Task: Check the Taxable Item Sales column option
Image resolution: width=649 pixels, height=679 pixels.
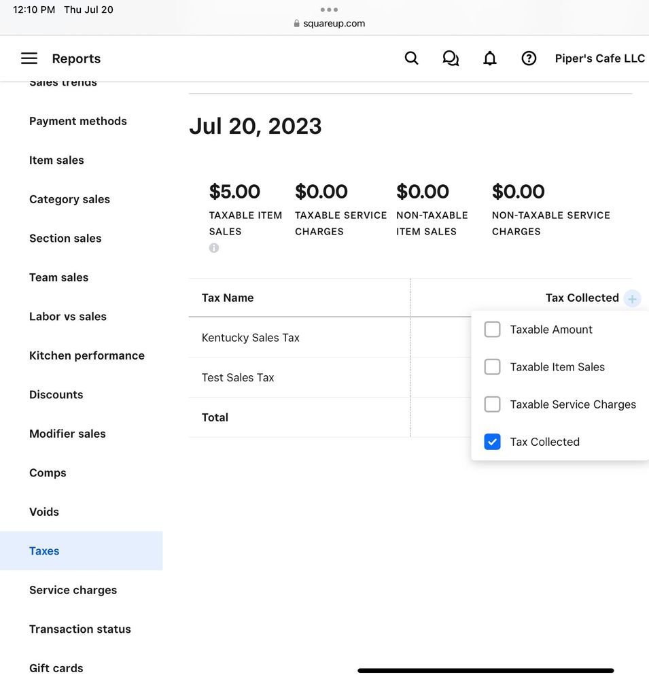Action: (492, 367)
